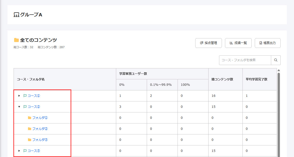The image size is (294, 157).
Task: Click the table scrollbar up arrow
Action: [279, 70]
